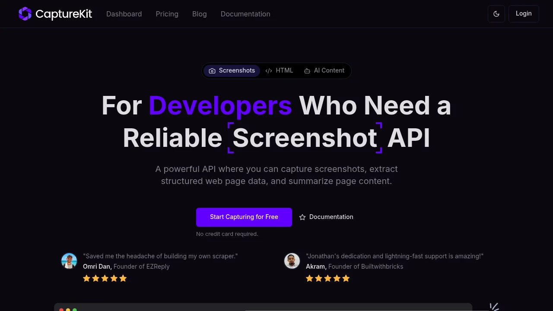Go to the Blog

click(199, 14)
